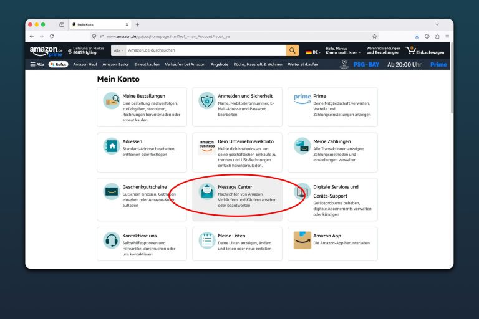479x319 pixels.
Task: Close the Mein Konto tab
Action: 127,24
